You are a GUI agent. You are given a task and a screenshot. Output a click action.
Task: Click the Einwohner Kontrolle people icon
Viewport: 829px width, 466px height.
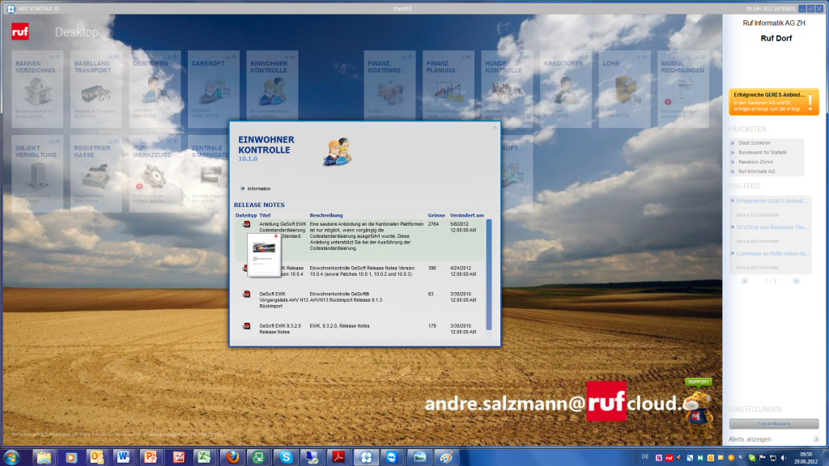click(337, 152)
